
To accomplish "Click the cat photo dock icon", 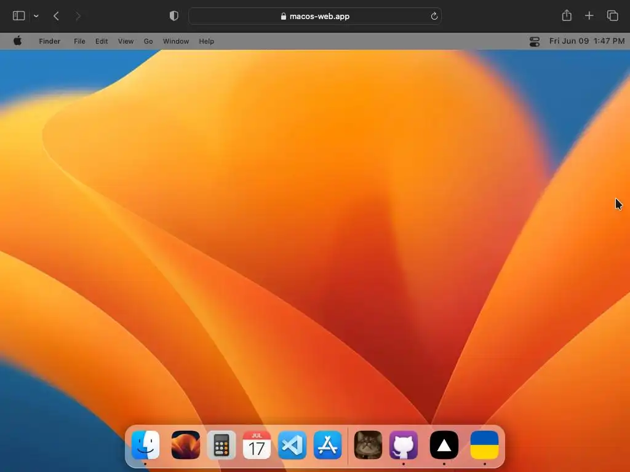I will click(x=368, y=445).
